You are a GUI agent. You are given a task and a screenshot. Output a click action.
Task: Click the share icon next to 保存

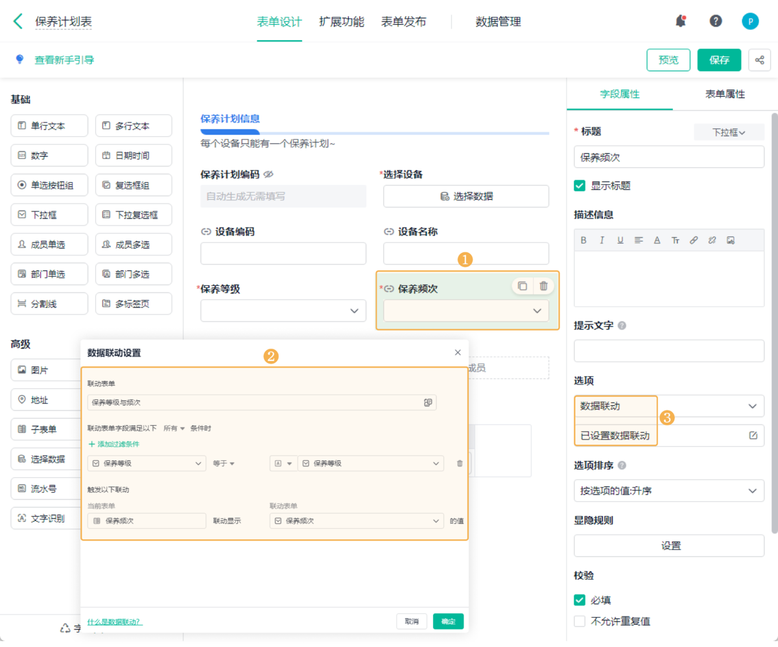759,60
